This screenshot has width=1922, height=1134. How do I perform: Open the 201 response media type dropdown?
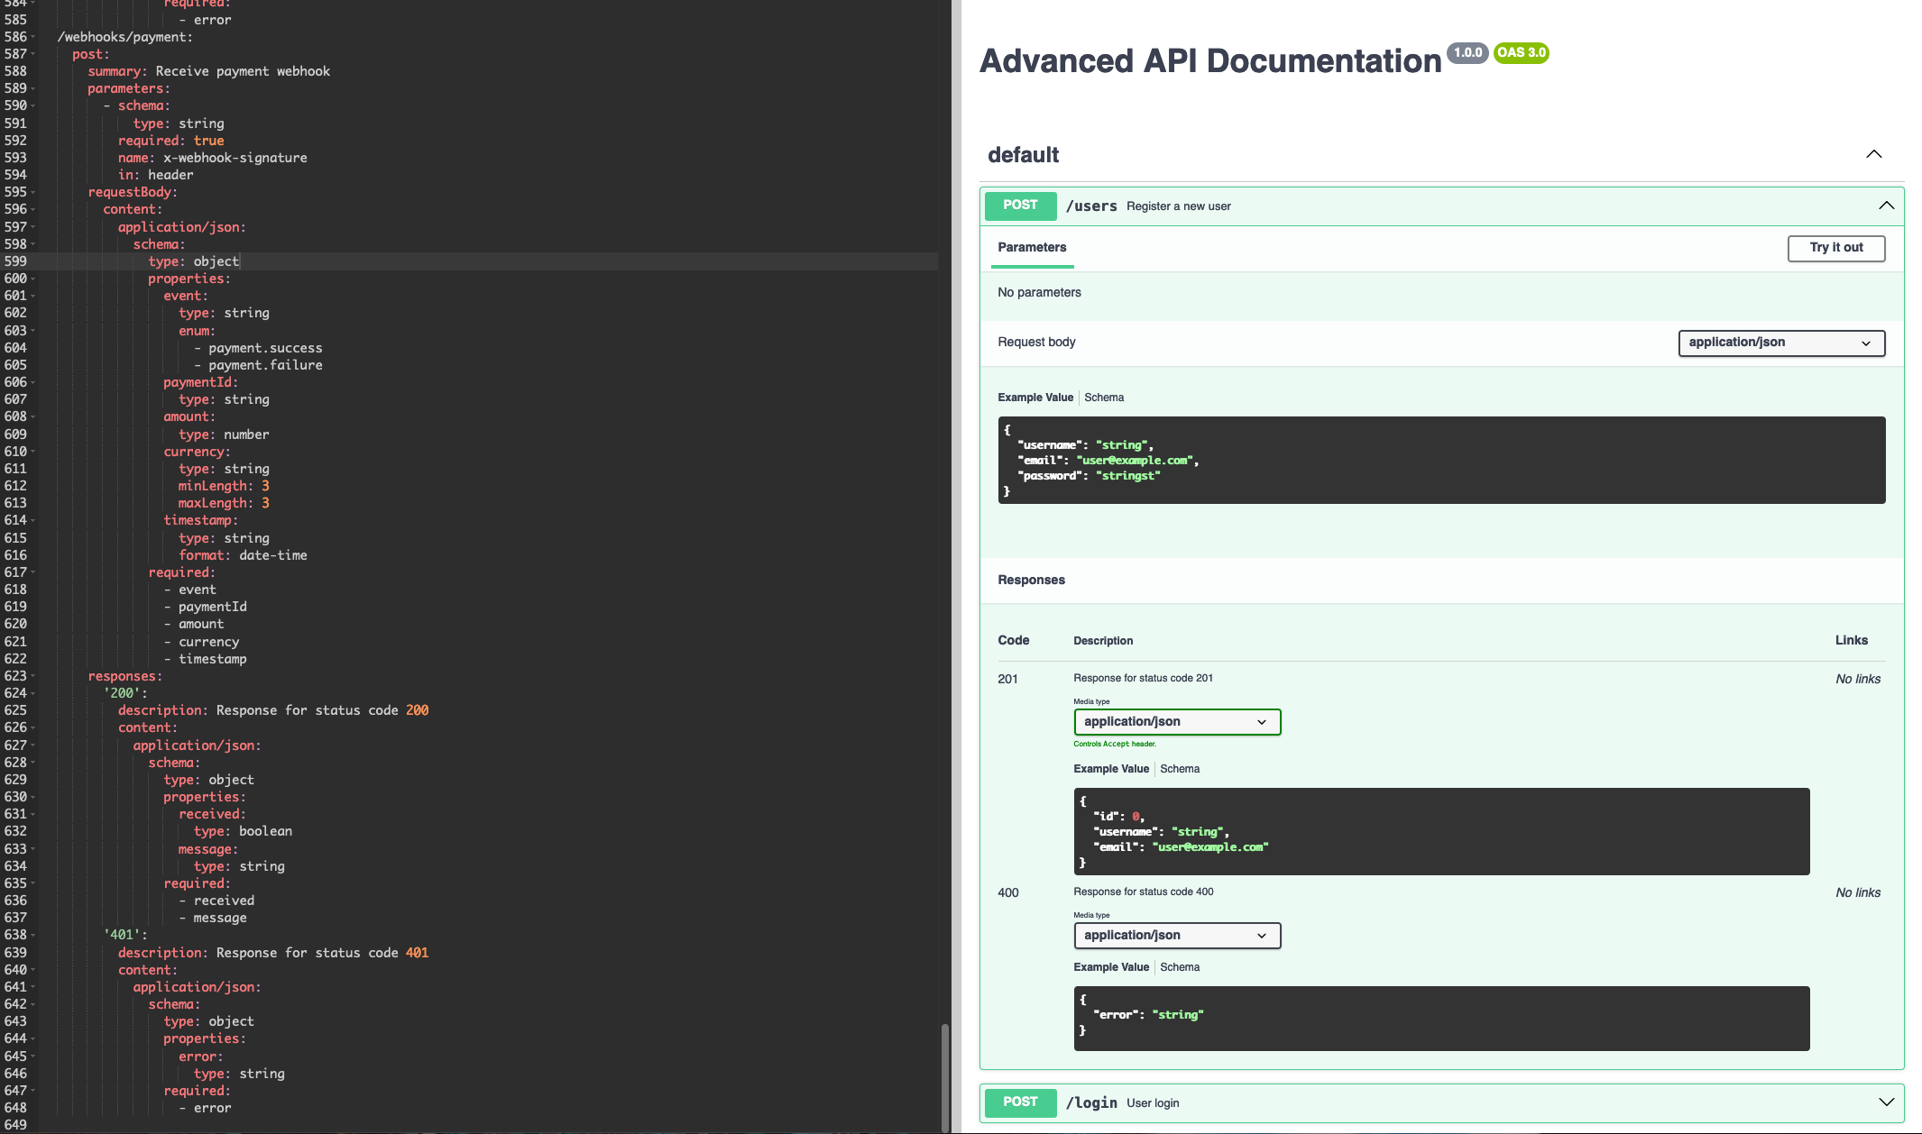coord(1176,722)
